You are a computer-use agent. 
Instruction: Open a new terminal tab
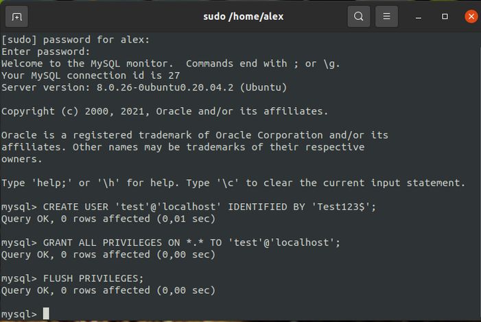[16, 16]
